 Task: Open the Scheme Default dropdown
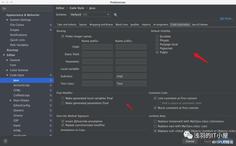point(90,15)
